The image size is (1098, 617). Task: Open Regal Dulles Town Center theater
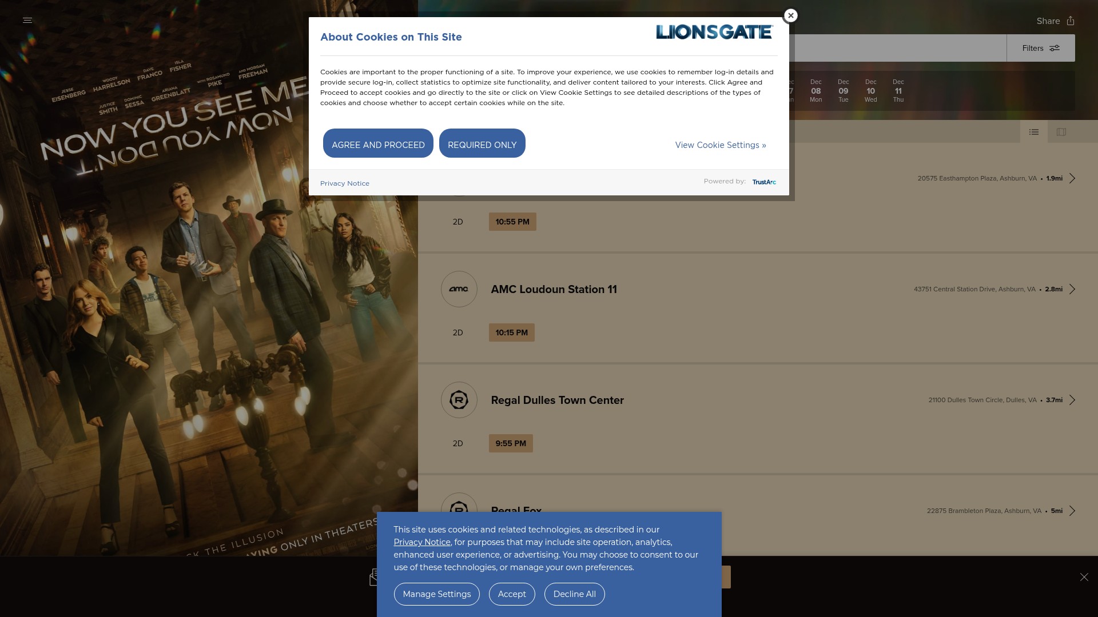coord(557,400)
